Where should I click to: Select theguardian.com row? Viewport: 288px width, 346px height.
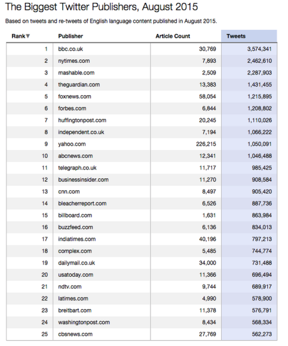pyautogui.click(x=142, y=85)
